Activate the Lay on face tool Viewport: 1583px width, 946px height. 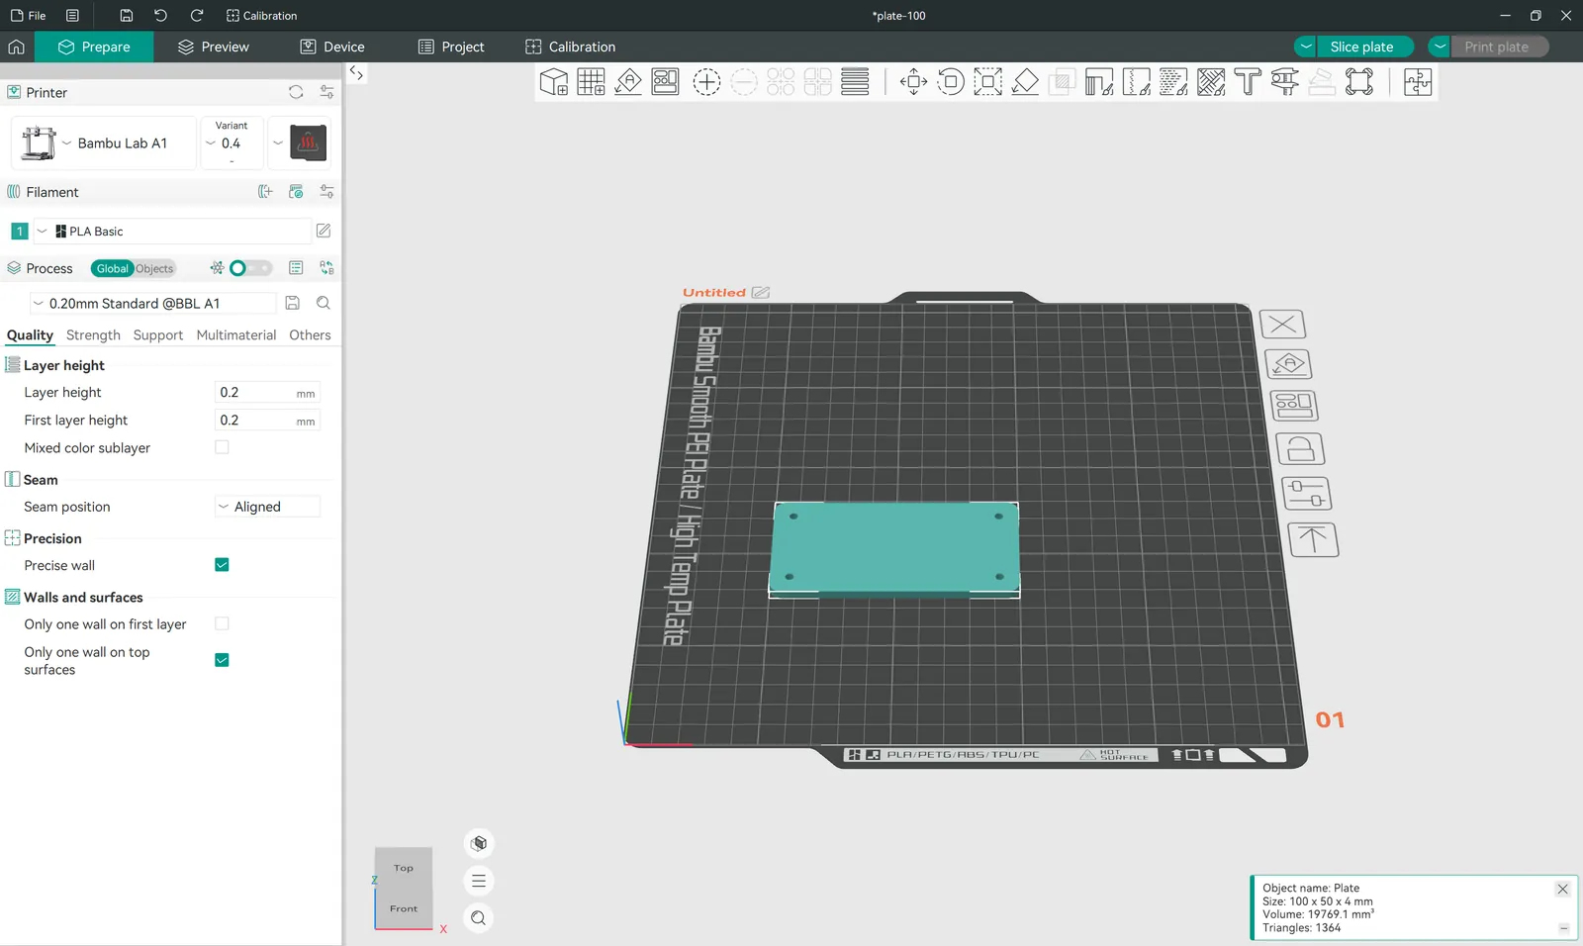1025,82
